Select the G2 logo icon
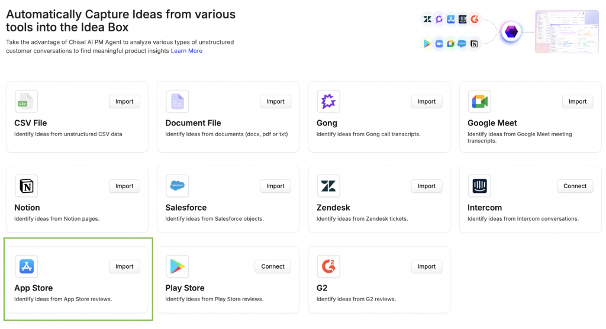606x329 pixels. (328, 267)
